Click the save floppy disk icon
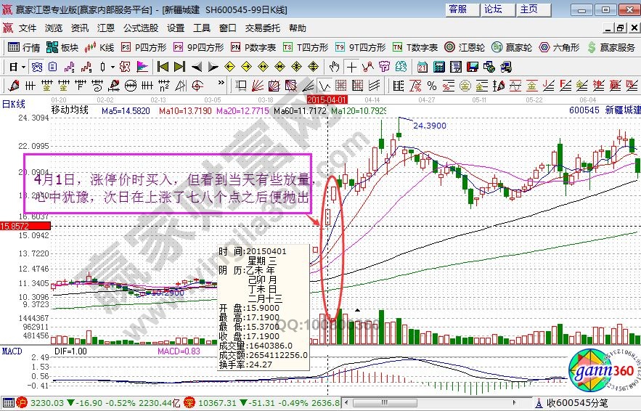The width and height of the screenshot is (641, 411). pos(473,66)
